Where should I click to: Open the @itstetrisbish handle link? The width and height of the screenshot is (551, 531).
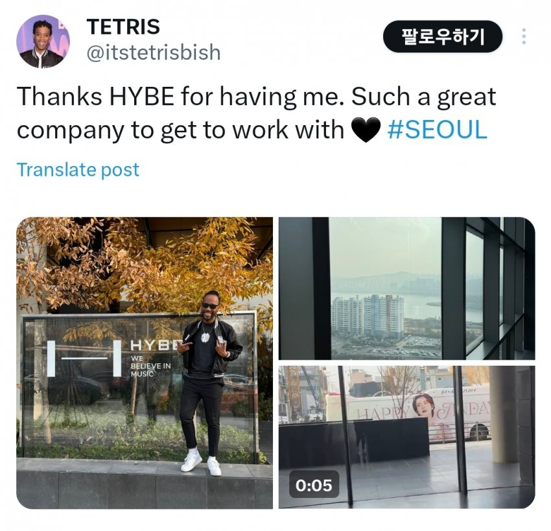[x=154, y=53]
